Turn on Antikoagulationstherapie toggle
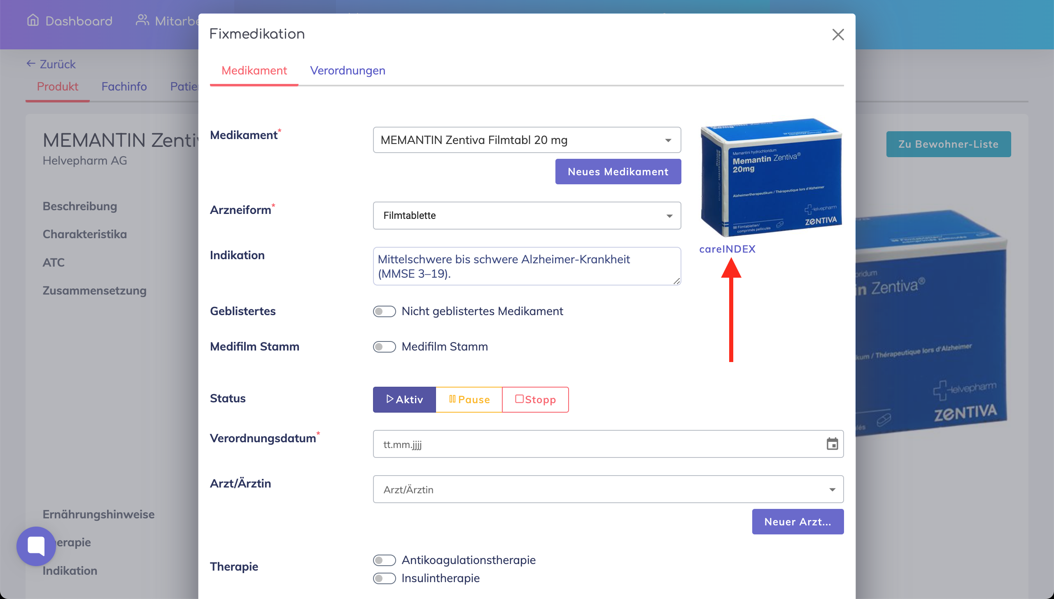 click(x=384, y=560)
